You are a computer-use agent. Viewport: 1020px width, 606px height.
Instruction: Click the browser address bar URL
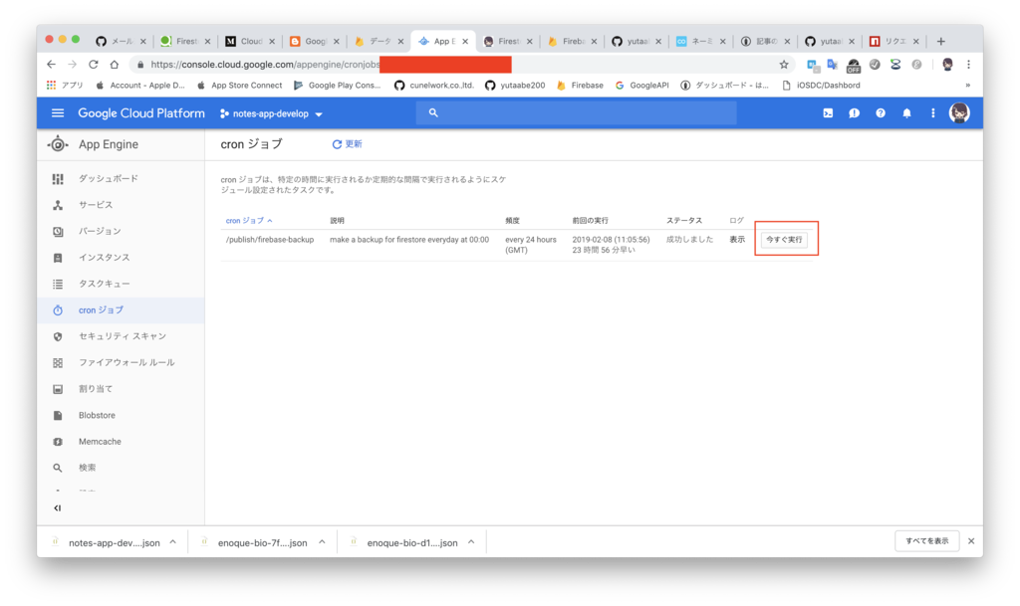coord(265,65)
